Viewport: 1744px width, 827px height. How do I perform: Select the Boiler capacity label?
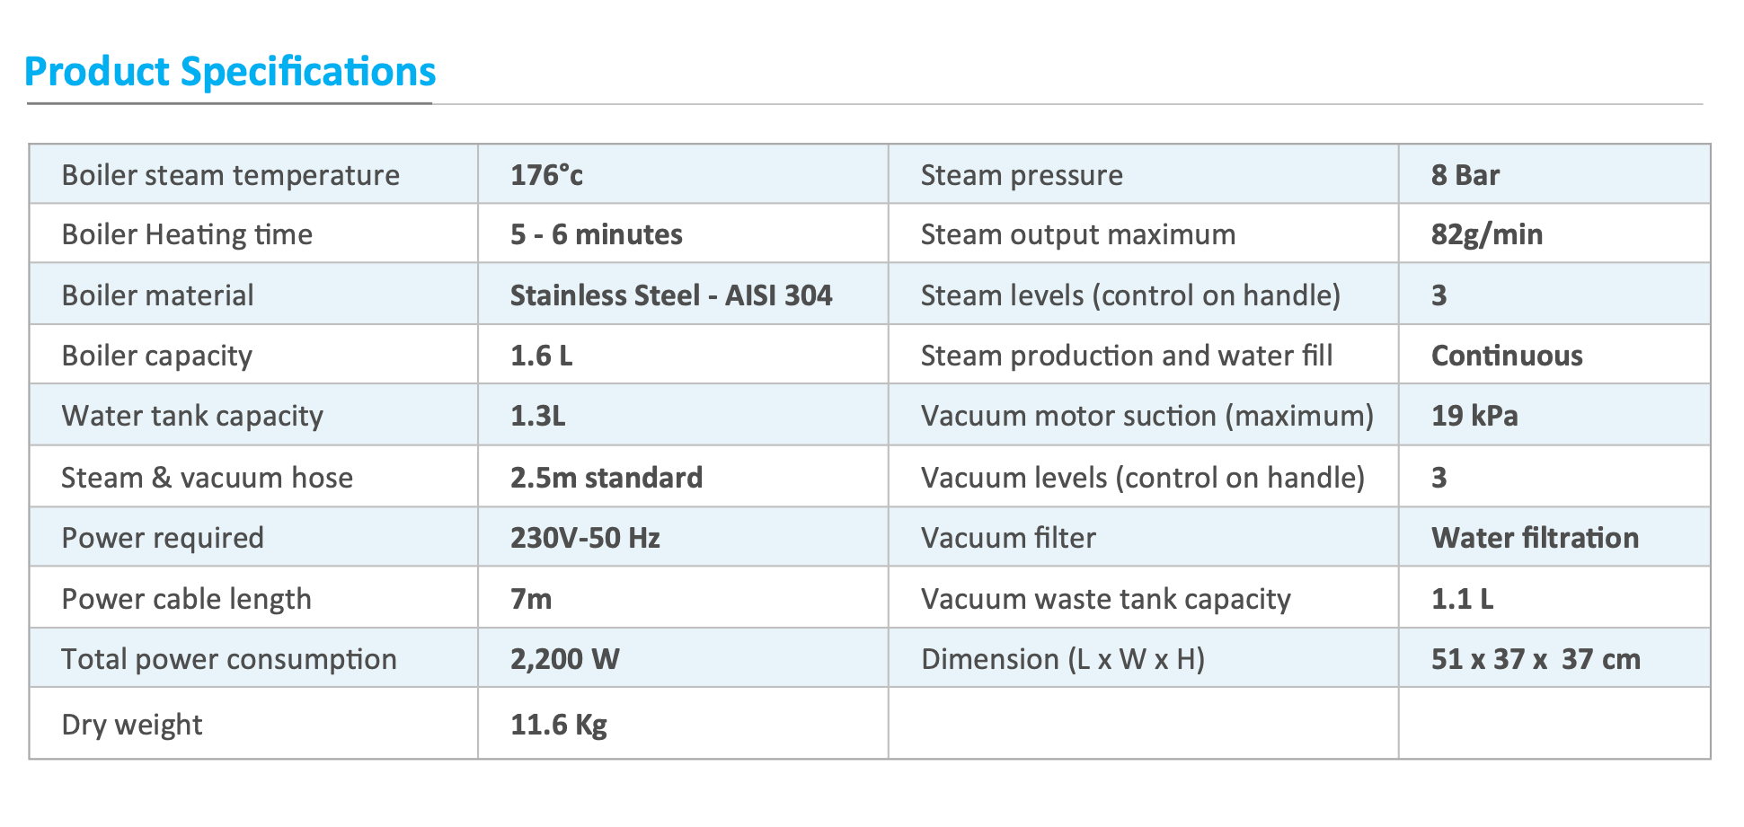(x=156, y=356)
